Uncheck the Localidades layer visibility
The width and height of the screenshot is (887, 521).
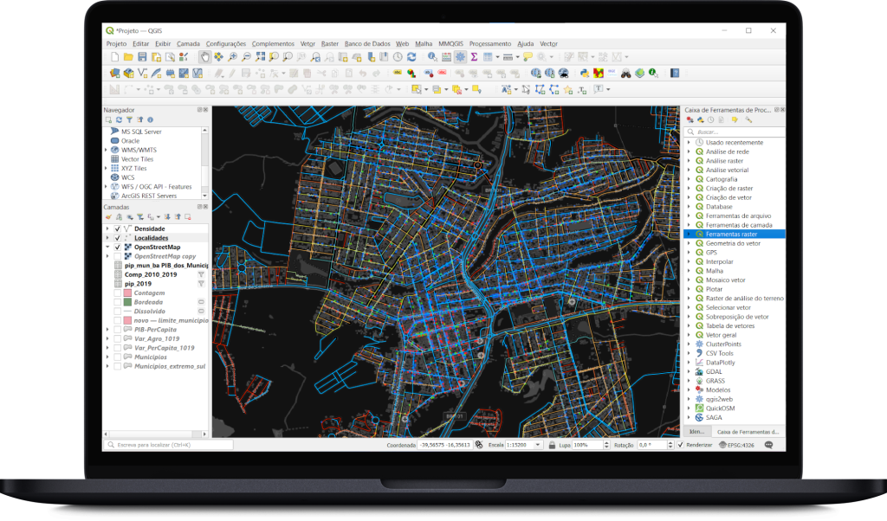point(117,238)
